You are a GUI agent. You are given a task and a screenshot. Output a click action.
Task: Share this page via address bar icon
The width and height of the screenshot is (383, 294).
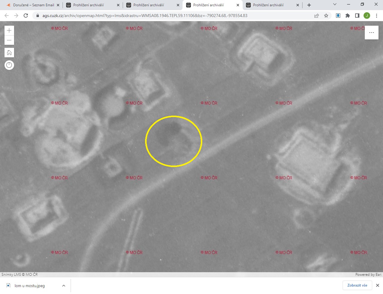point(317,16)
